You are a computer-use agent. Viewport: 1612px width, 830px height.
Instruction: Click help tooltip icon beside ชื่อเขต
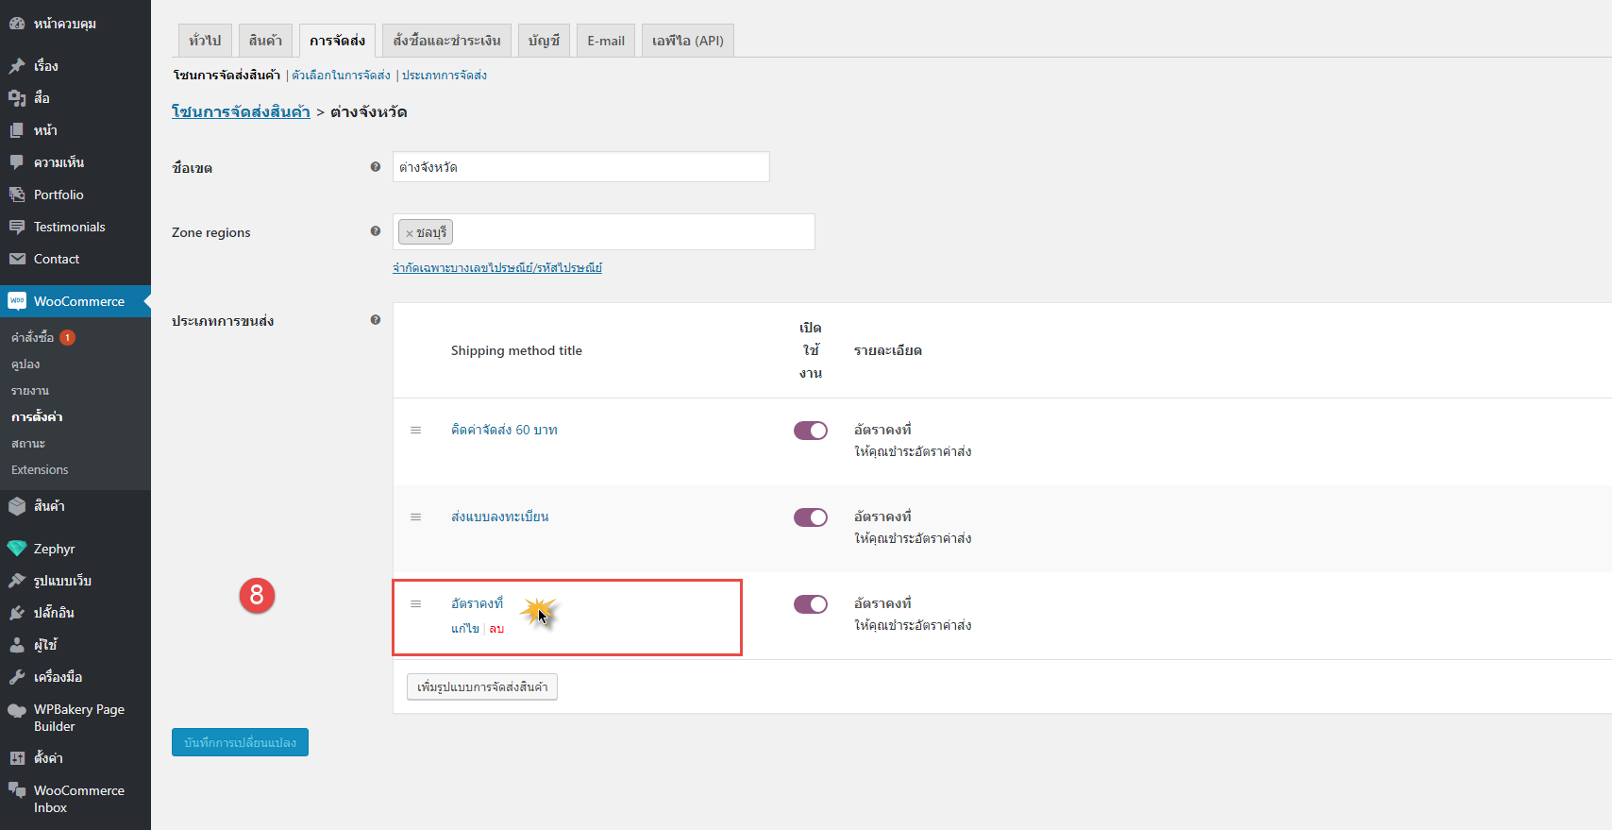(x=376, y=167)
